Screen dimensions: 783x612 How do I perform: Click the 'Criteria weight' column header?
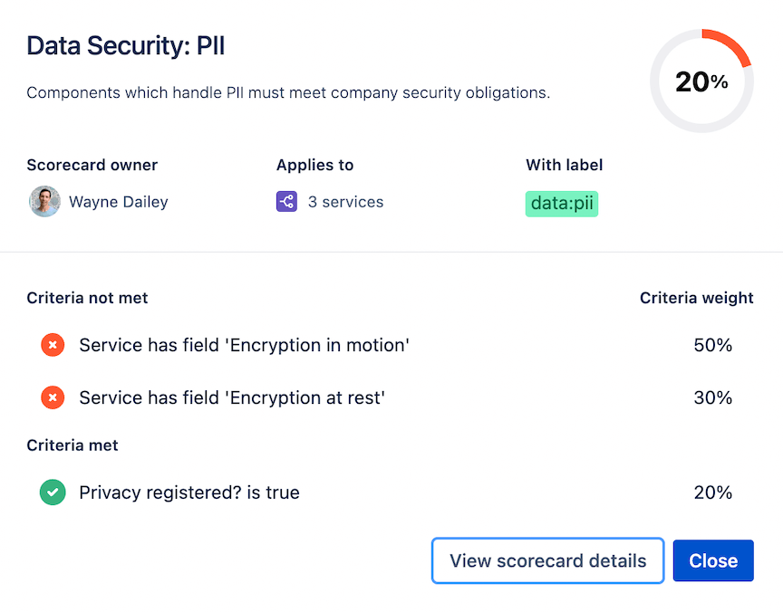[x=697, y=298]
